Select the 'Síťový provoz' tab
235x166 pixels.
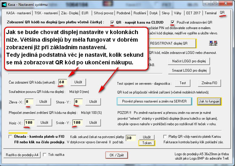pyautogui.click(x=104, y=13)
